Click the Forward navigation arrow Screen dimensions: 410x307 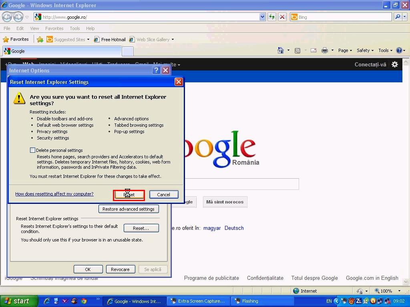point(18,17)
